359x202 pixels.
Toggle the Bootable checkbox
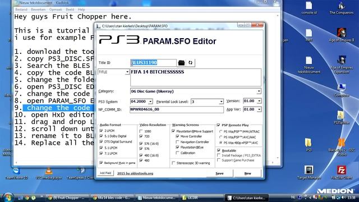coord(219,150)
